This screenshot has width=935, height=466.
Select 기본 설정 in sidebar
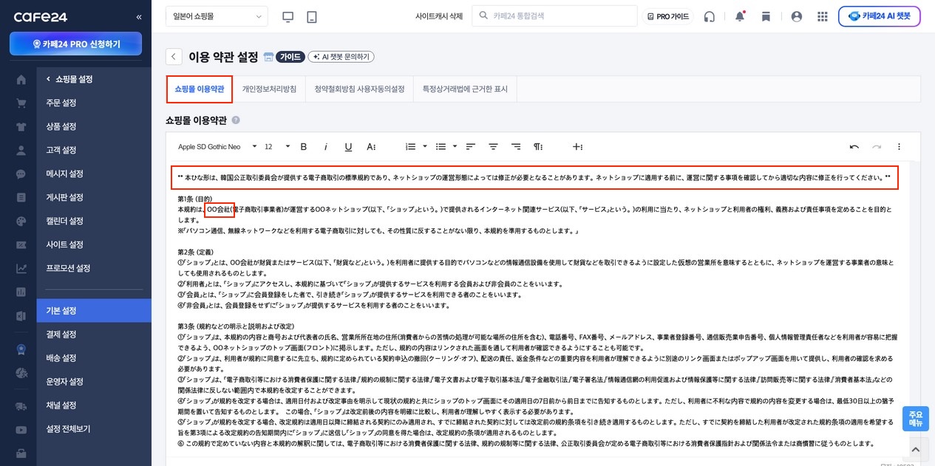94,311
